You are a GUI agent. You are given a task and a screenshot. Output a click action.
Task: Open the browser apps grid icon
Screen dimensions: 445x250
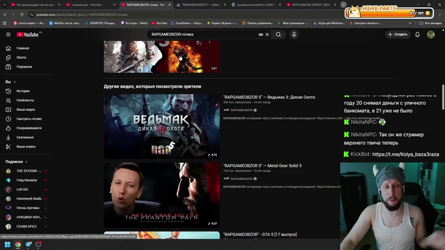(x=5, y=23)
